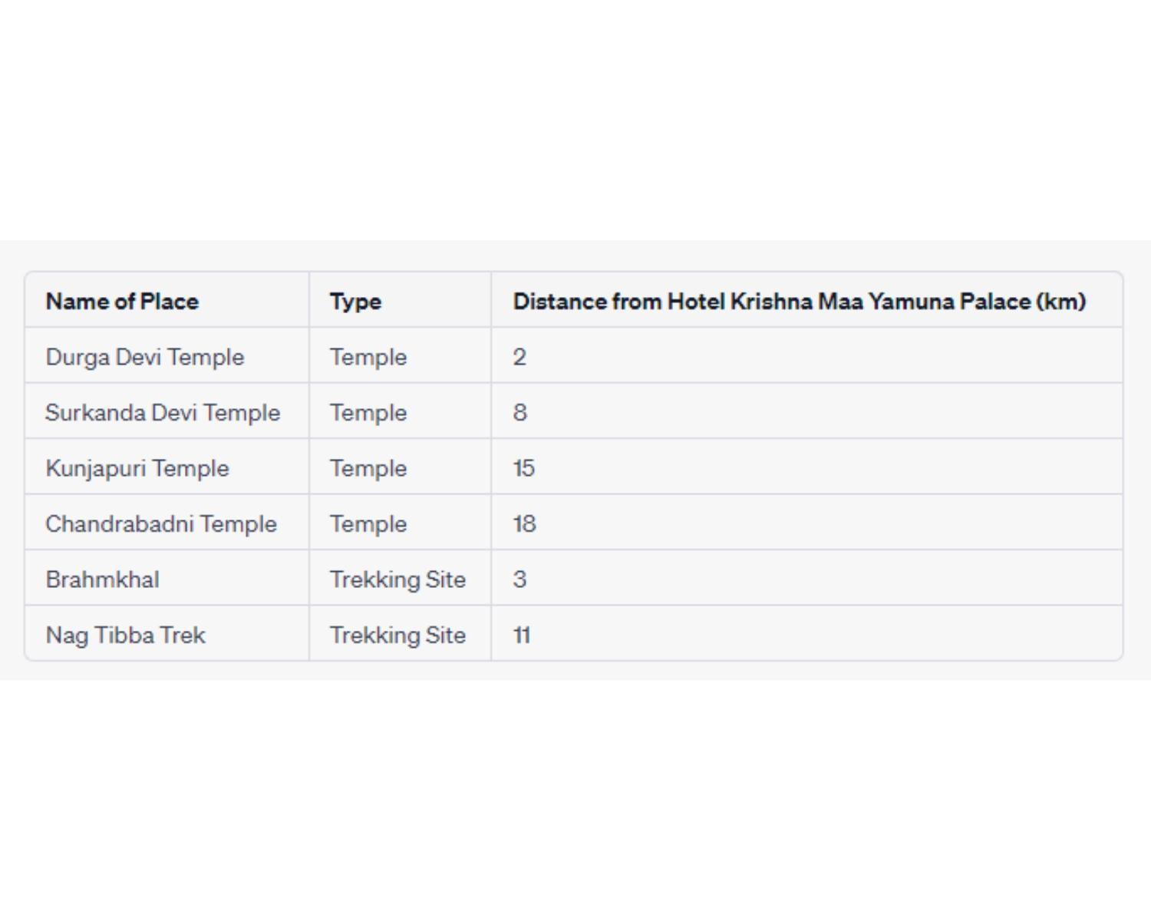Select distance value "8" for Surkanda Devi Temple
This screenshot has height=921, width=1151.
point(520,412)
